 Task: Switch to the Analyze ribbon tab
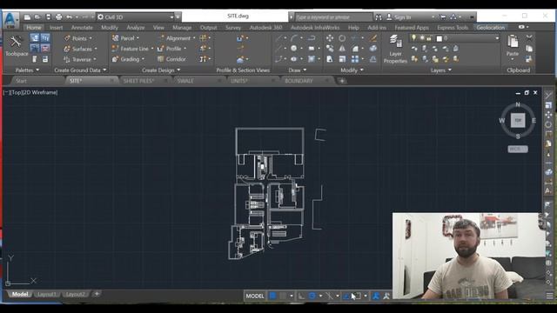click(x=136, y=27)
